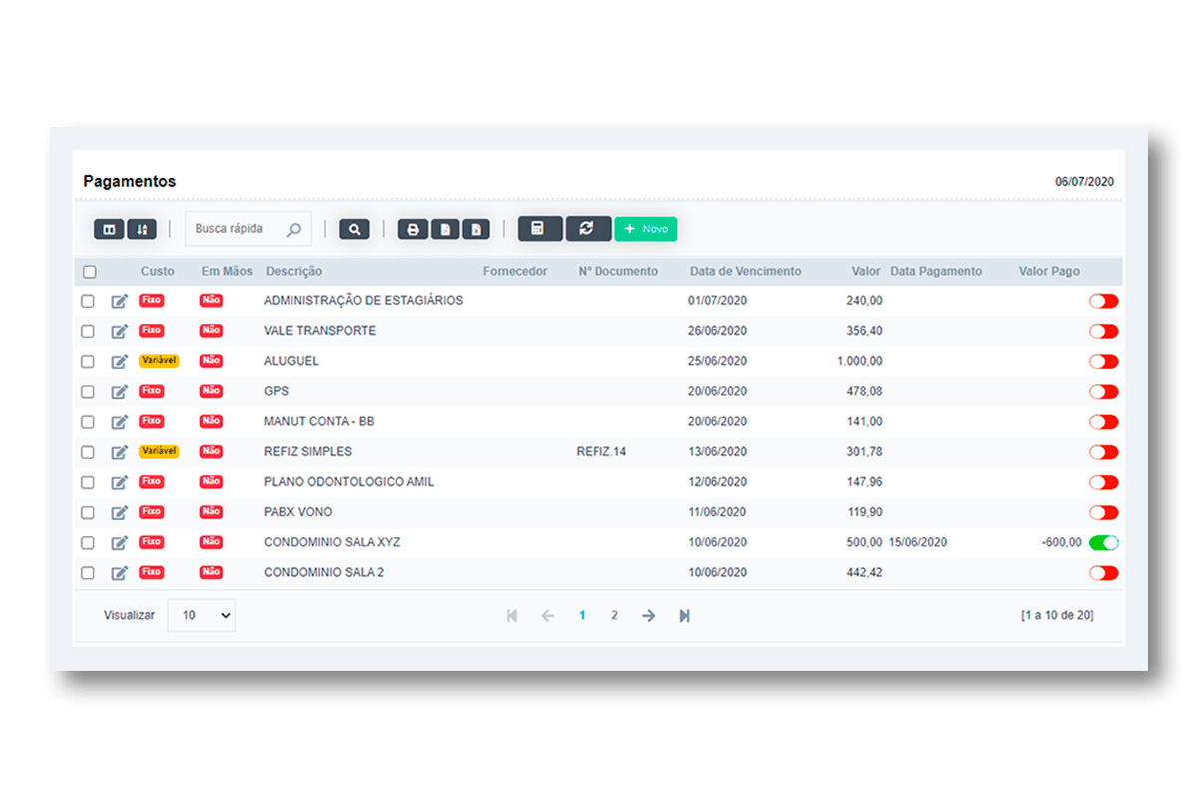Go to the last page of results
Image resolution: width=1197 pixels, height=798 pixels.
(x=684, y=616)
